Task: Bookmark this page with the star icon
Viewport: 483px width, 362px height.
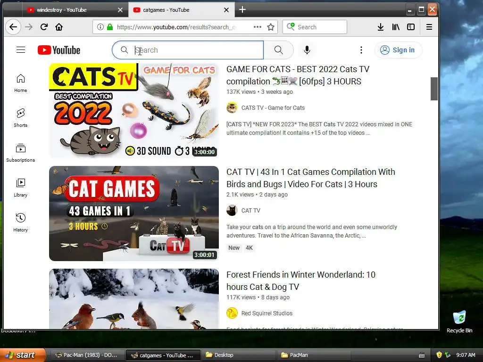Action: (271, 27)
